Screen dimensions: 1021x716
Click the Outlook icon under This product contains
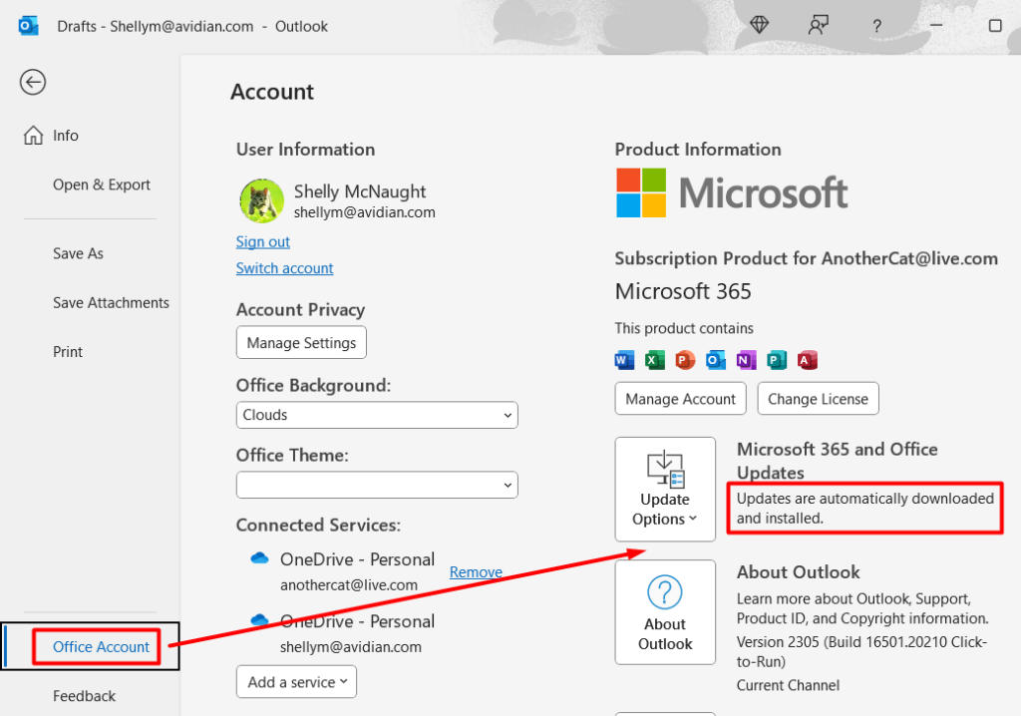pyautogui.click(x=716, y=360)
